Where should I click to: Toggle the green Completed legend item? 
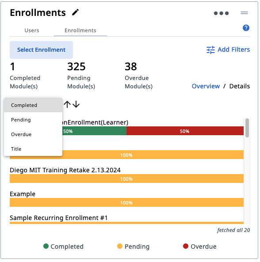tap(63, 247)
